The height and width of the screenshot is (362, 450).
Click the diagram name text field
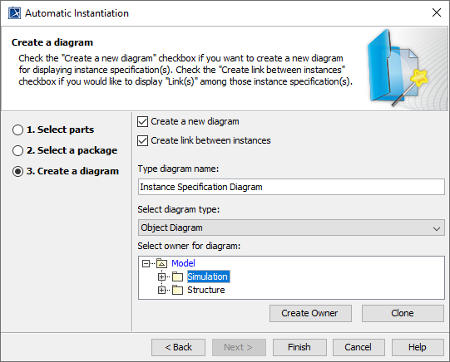291,187
